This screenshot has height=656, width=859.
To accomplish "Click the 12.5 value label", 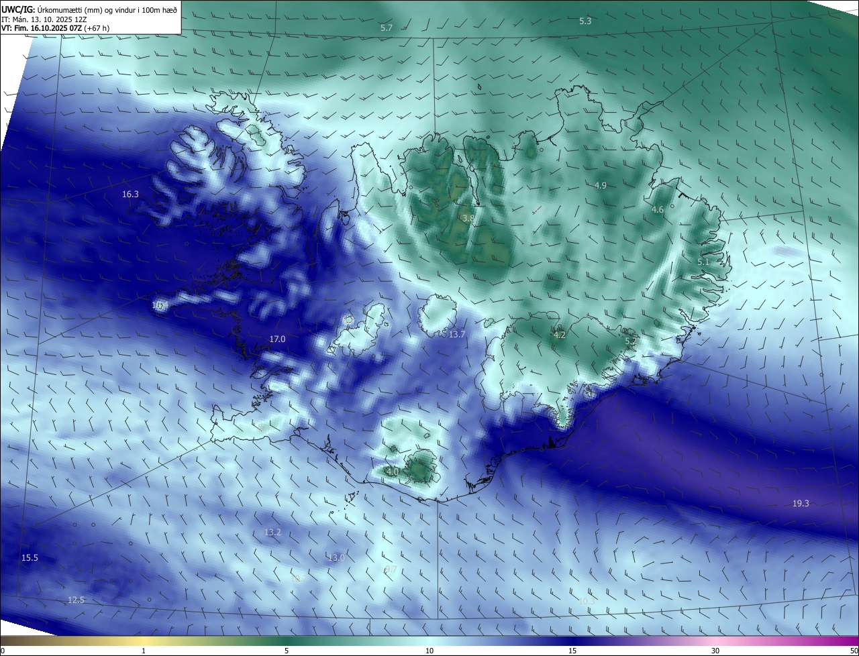I will pos(77,600).
